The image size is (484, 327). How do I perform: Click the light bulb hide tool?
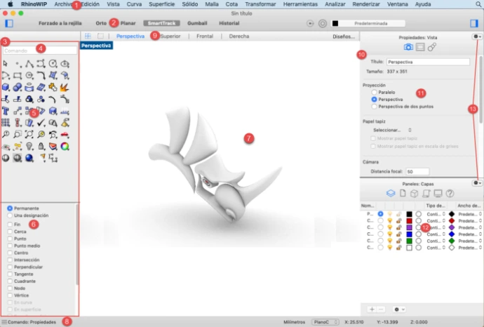click(x=29, y=147)
